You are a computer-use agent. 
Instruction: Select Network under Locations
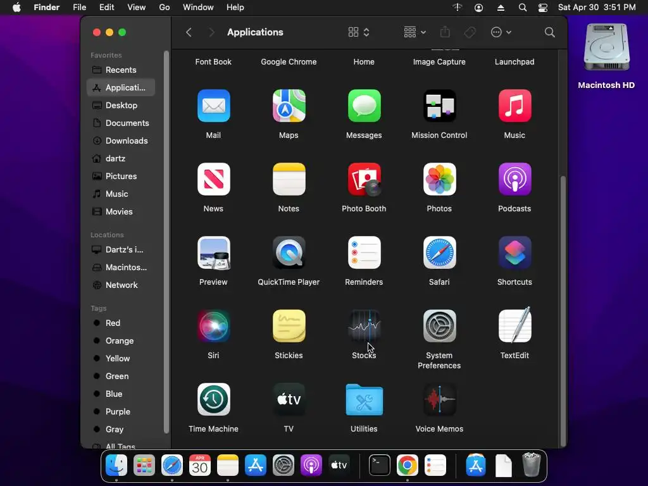click(121, 285)
